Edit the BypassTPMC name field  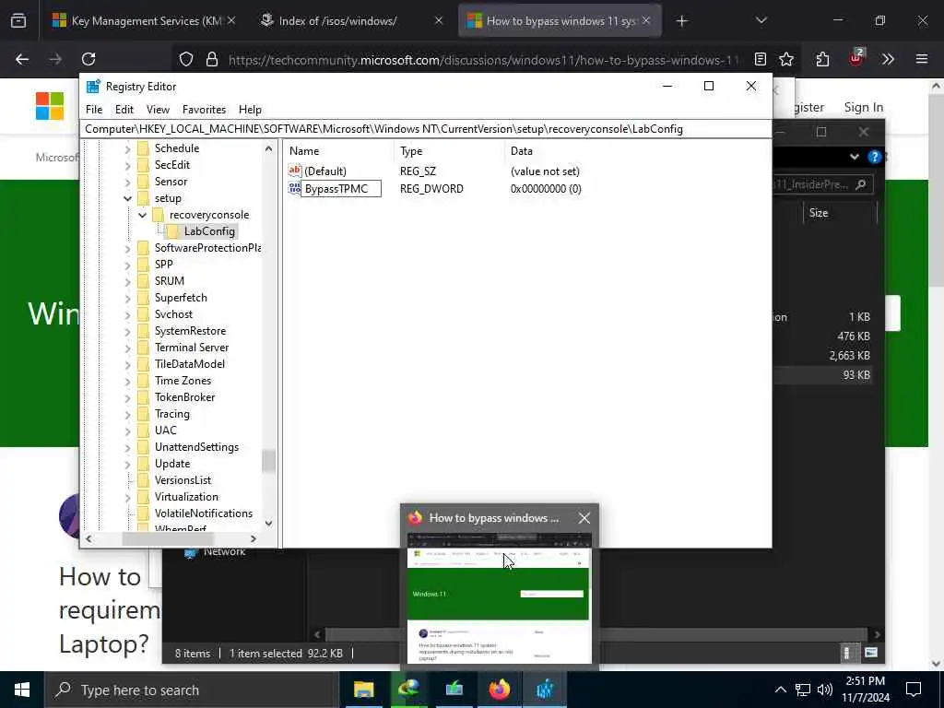point(341,188)
